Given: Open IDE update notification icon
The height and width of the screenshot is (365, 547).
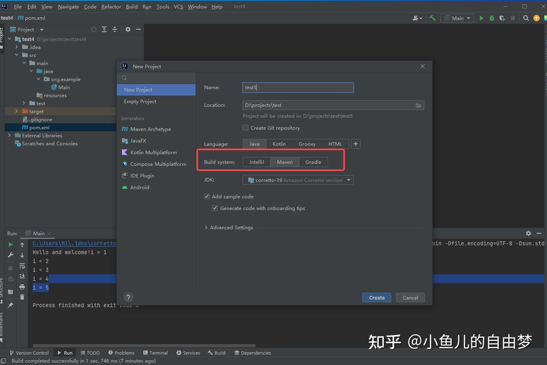Looking at the screenshot, I should (536, 18).
